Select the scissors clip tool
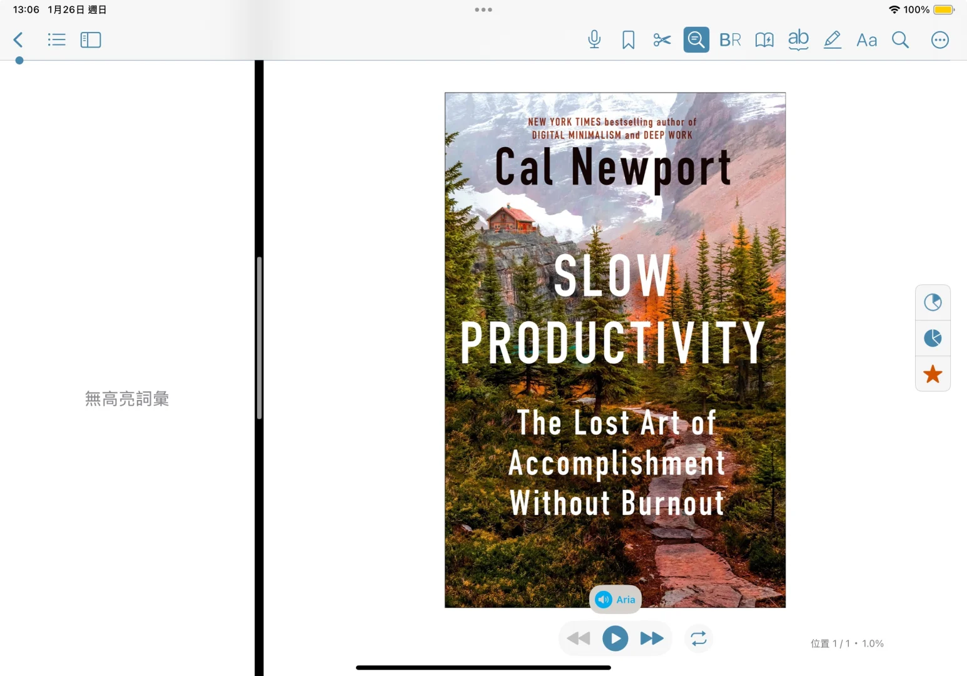The height and width of the screenshot is (676, 967). tap(662, 40)
